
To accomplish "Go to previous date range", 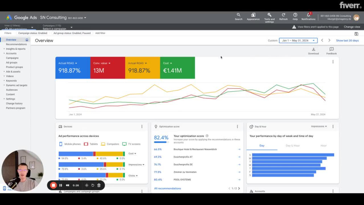I will pyautogui.click(x=322, y=40).
